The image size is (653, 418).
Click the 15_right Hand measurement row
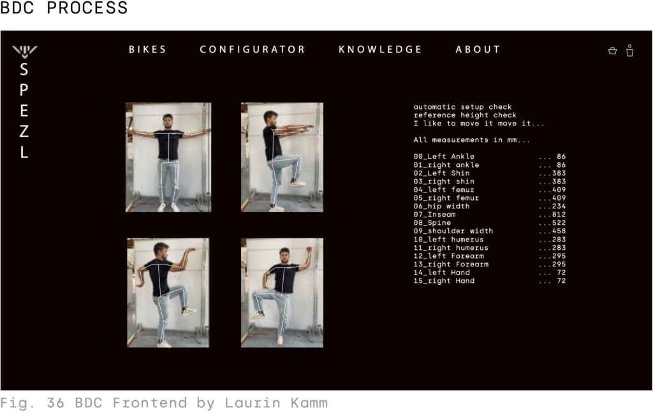[489, 280]
